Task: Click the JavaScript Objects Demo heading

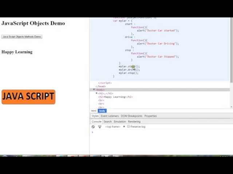Action: [x=33, y=23]
